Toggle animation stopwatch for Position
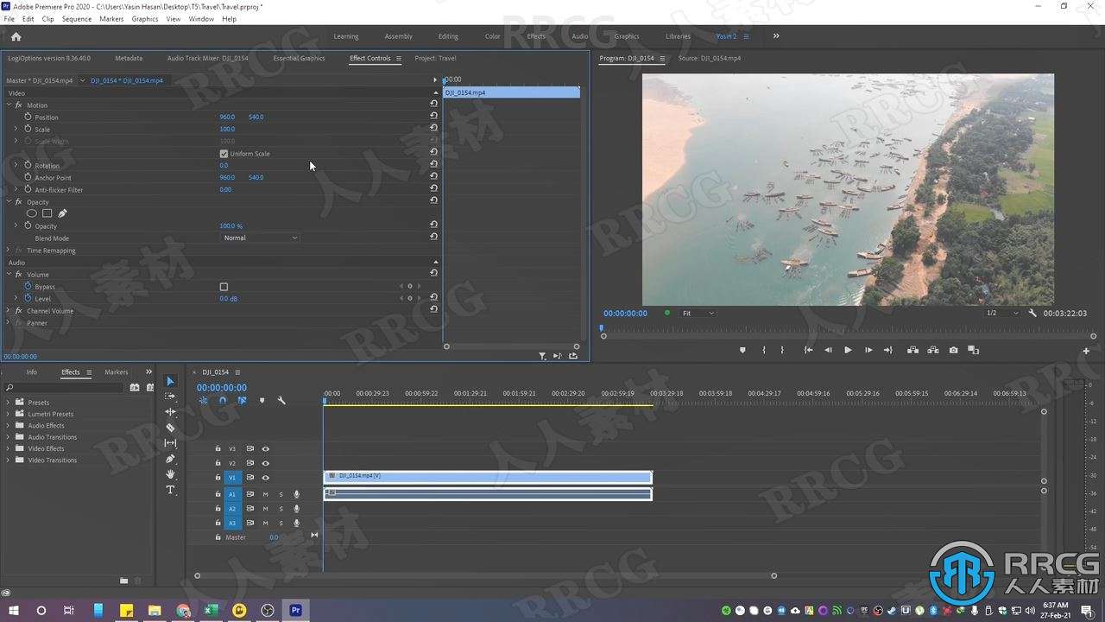The height and width of the screenshot is (622, 1105). (x=28, y=117)
